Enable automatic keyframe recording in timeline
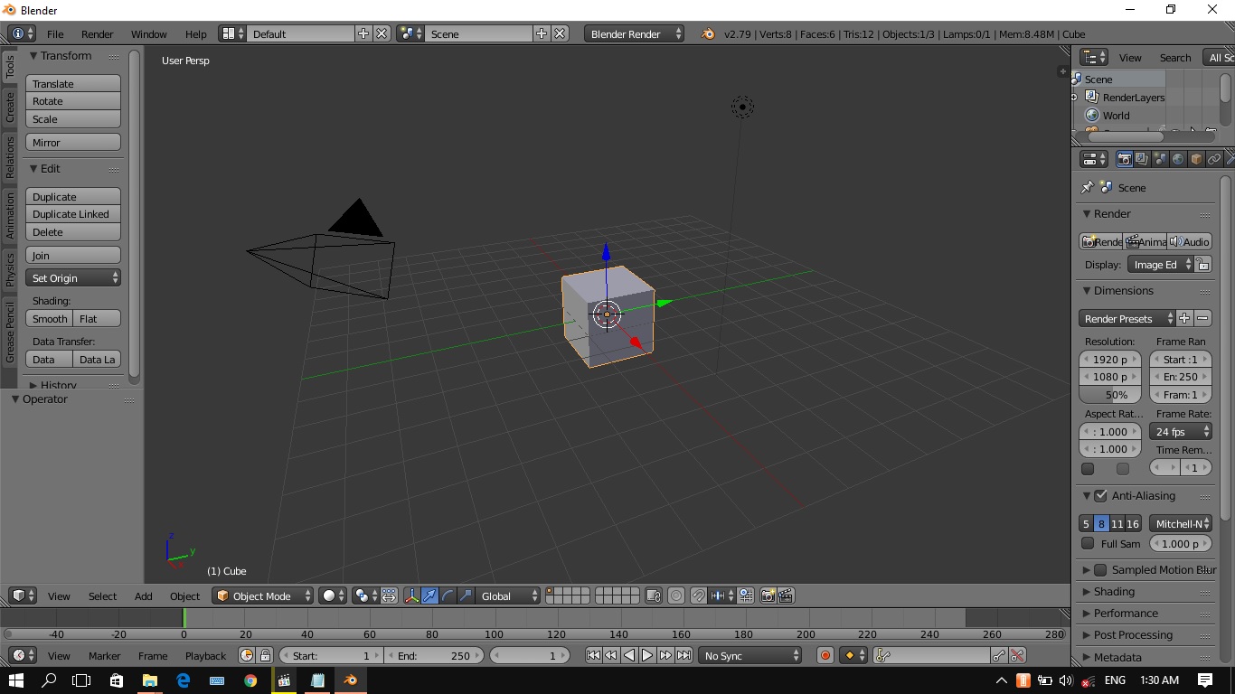The image size is (1235, 694). 825,655
